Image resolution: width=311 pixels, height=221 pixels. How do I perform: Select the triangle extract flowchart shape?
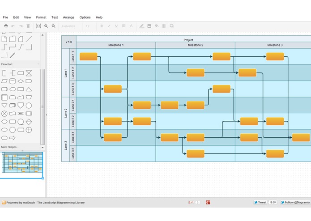point(29,89)
